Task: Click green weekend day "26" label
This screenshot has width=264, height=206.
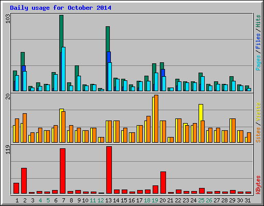Action: 209,200
